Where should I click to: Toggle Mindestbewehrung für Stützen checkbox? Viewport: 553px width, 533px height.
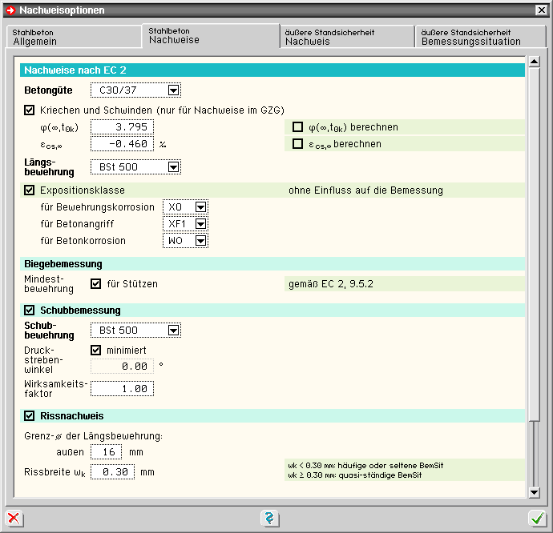click(x=96, y=283)
